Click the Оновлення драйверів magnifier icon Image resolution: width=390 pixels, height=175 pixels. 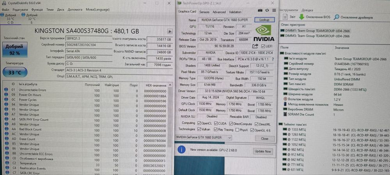[336, 17]
